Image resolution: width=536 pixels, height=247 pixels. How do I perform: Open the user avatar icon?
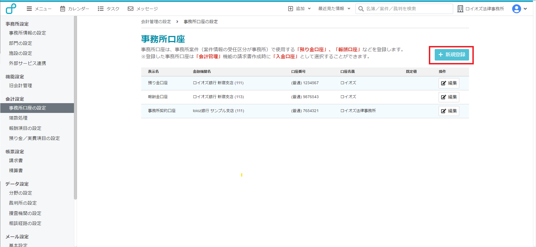coord(516,9)
